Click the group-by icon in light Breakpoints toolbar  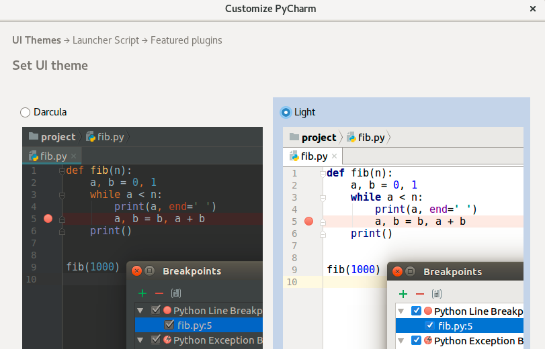[x=437, y=294]
